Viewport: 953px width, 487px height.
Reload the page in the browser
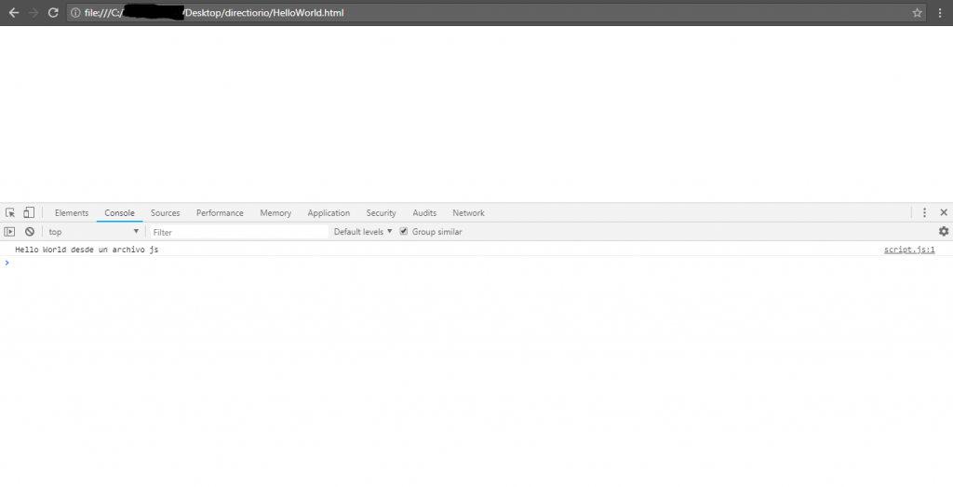[x=53, y=13]
